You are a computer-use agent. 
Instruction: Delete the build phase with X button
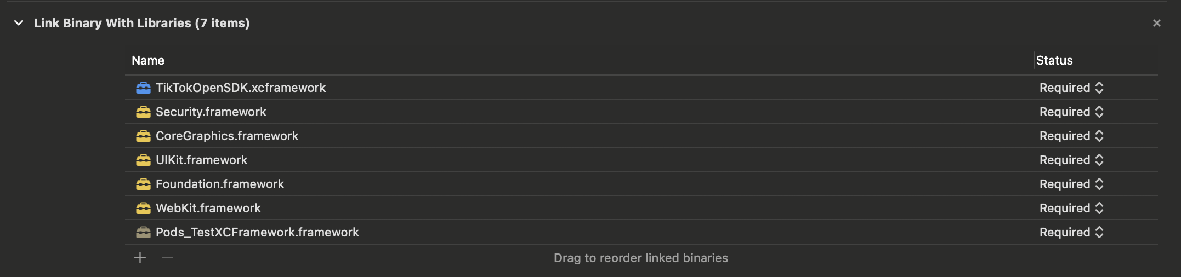click(1157, 23)
